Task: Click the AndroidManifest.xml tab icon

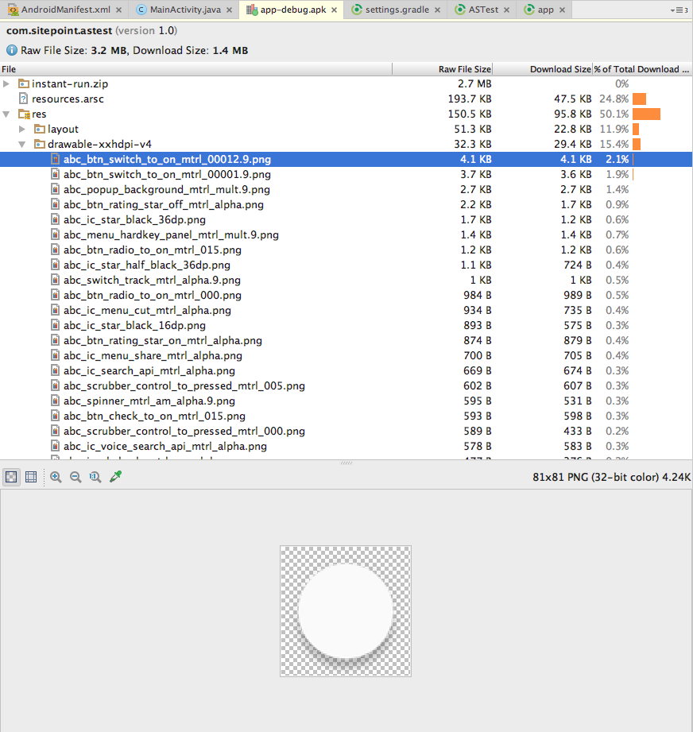Action: click(x=13, y=10)
